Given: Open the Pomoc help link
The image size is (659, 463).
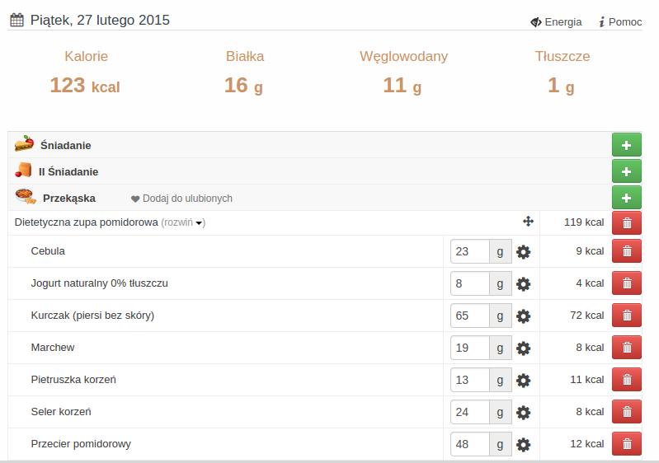Looking at the screenshot, I should coord(619,22).
